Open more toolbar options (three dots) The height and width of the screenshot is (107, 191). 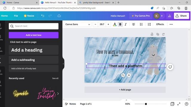click(171, 24)
